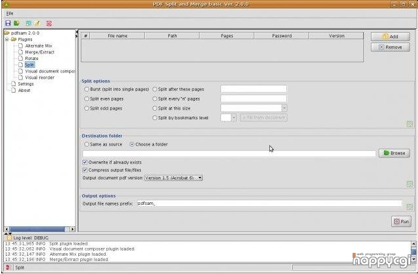The image size is (418, 274).
Task: Click tree panel scroll right arrow
Action: [73, 229]
